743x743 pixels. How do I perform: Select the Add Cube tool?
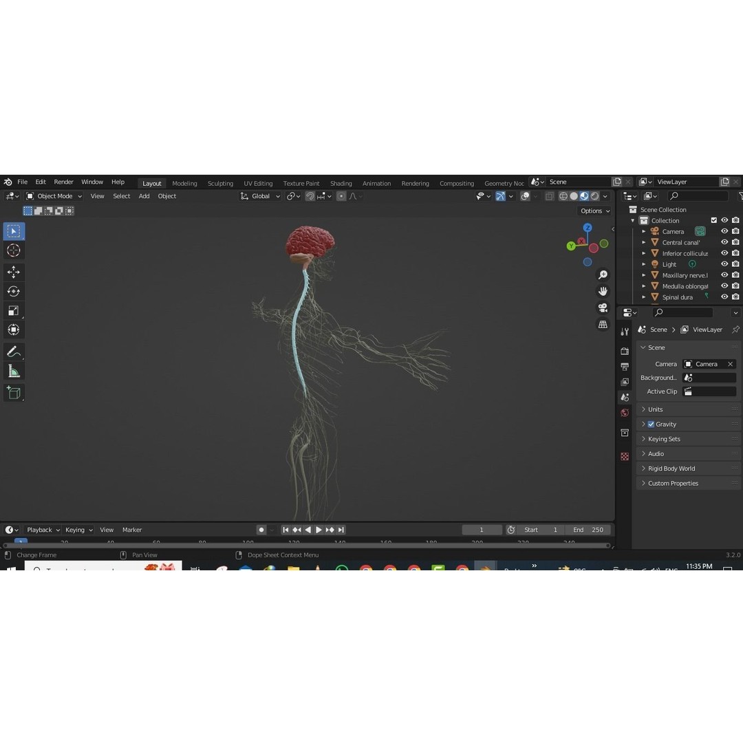pos(14,393)
